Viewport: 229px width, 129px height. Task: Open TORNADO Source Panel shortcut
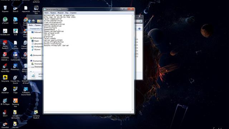pos(26,91)
